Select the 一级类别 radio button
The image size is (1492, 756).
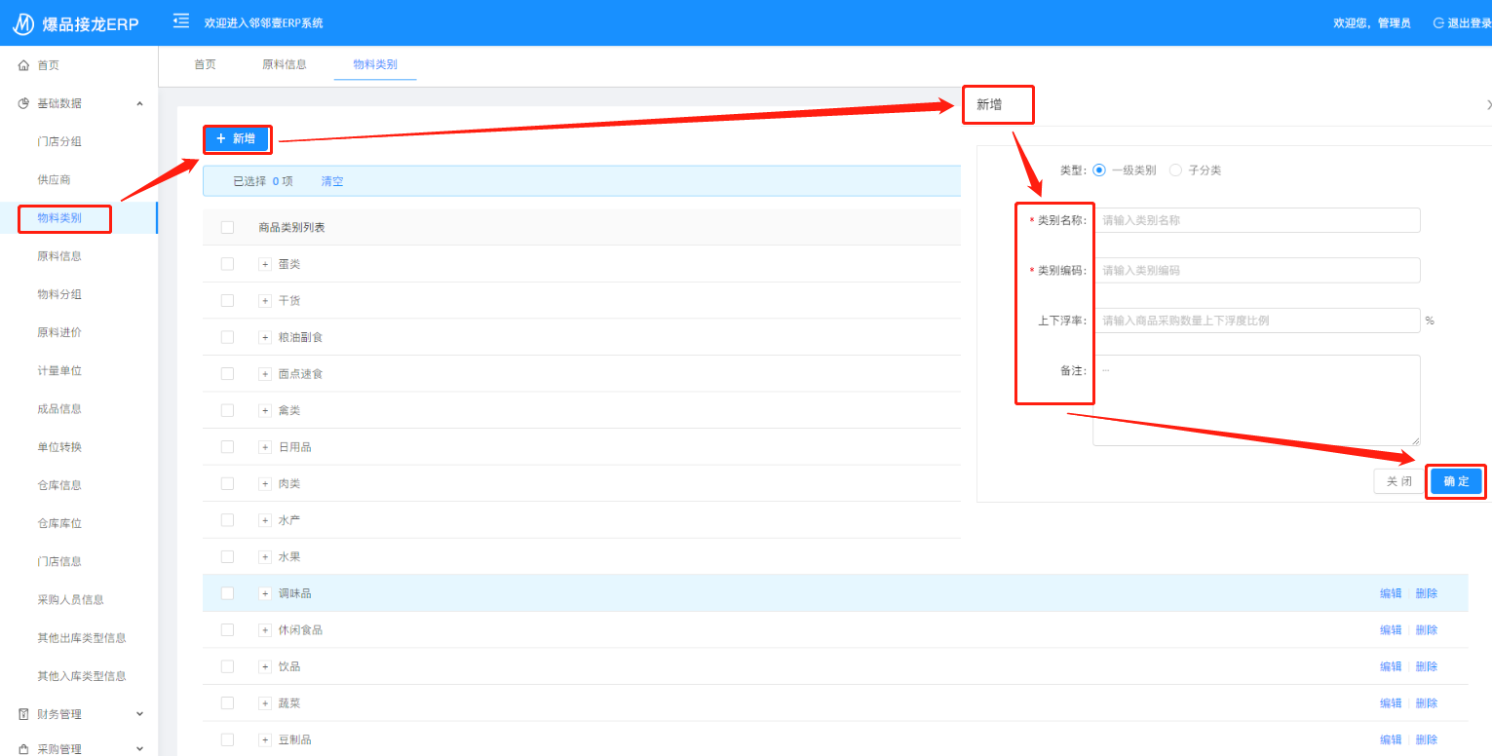pyautogui.click(x=1099, y=170)
